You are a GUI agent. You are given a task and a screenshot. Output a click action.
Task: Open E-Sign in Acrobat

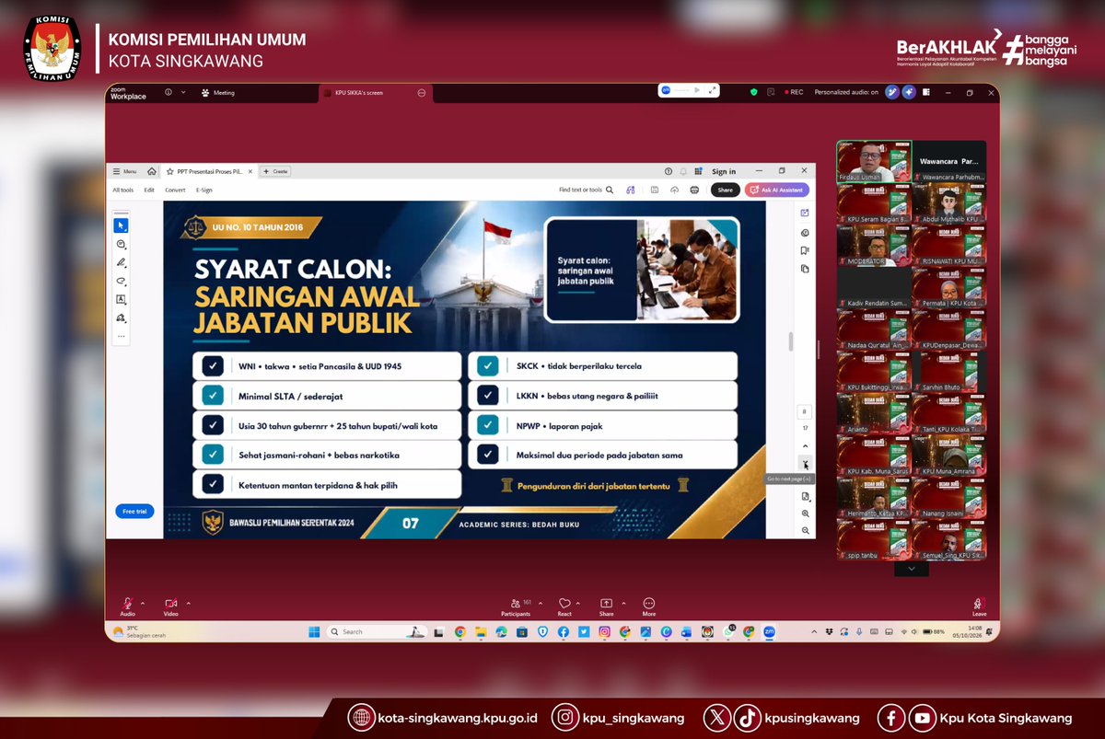tap(204, 190)
